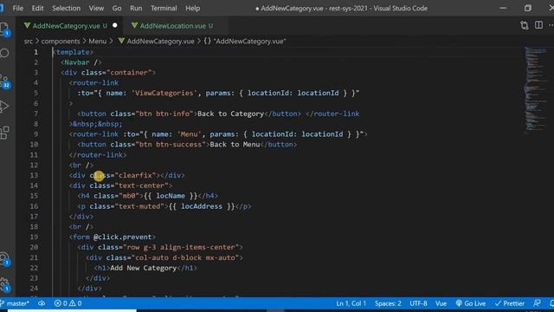
Task: Click the Ln 1, Col 1 cursor position
Action: pos(351,303)
